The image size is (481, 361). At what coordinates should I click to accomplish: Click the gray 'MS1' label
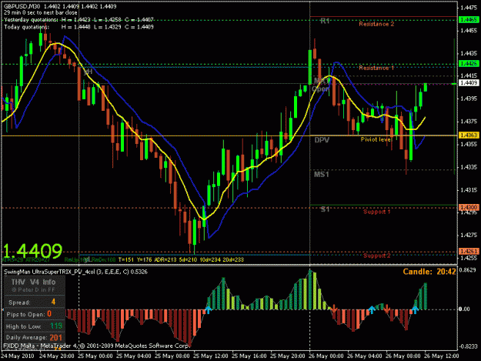click(322, 175)
